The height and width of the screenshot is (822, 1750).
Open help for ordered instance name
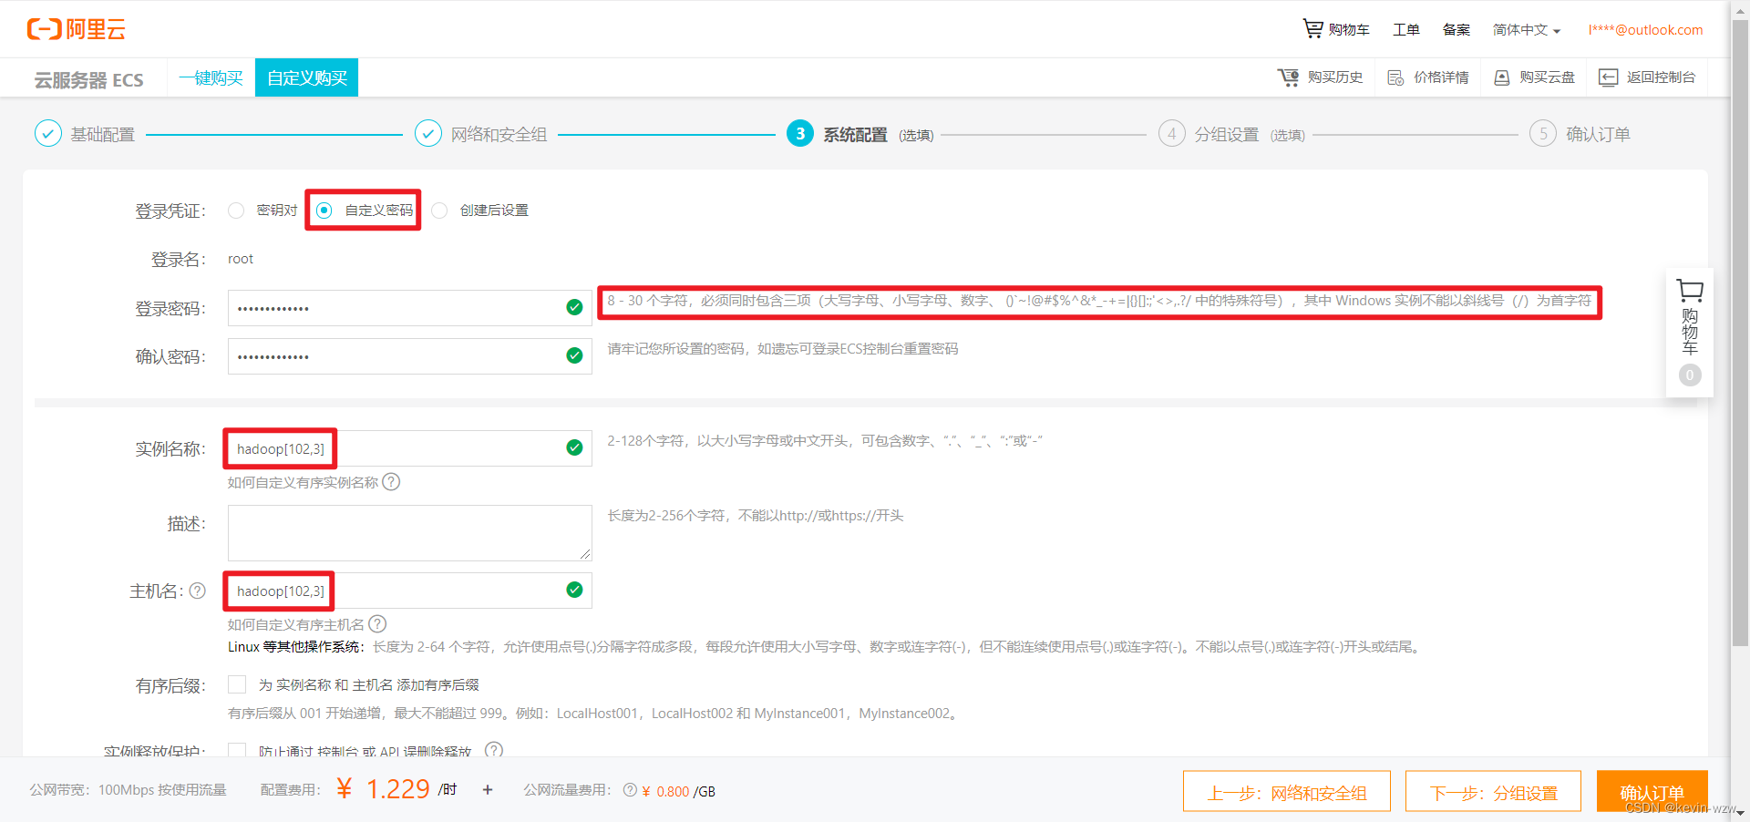click(x=391, y=481)
